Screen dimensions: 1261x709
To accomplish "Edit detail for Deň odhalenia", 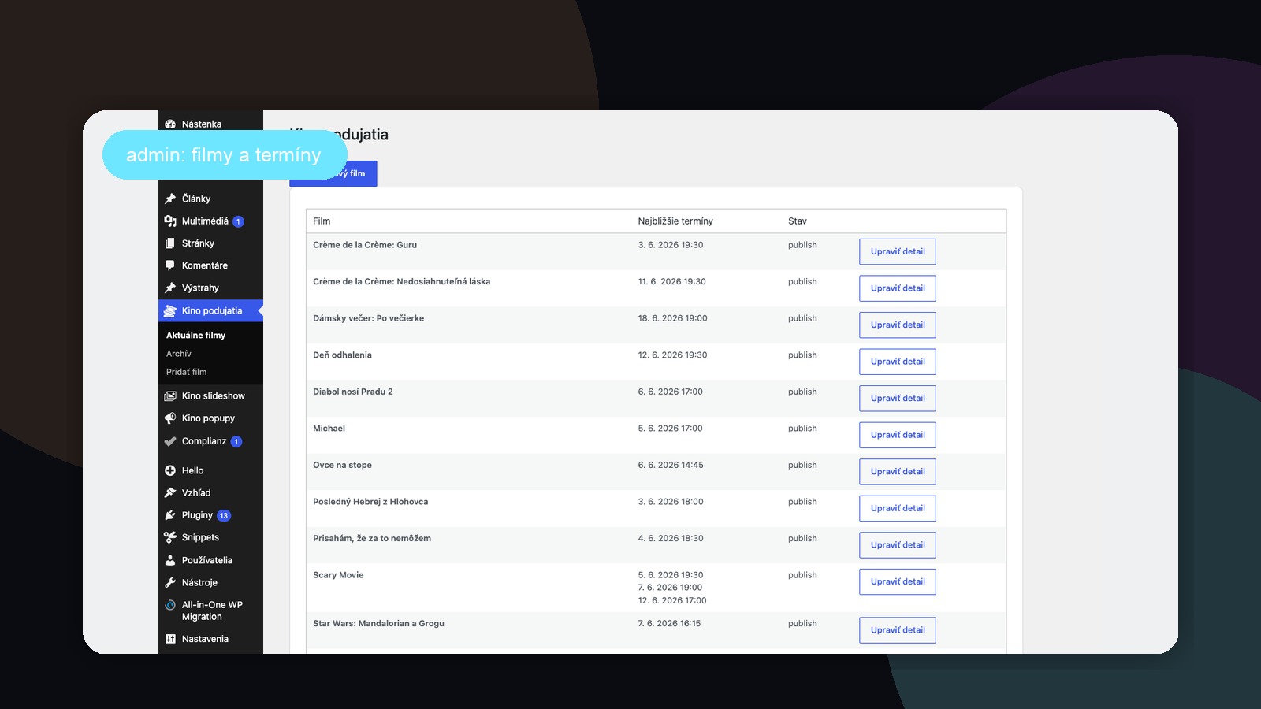I will (898, 362).
